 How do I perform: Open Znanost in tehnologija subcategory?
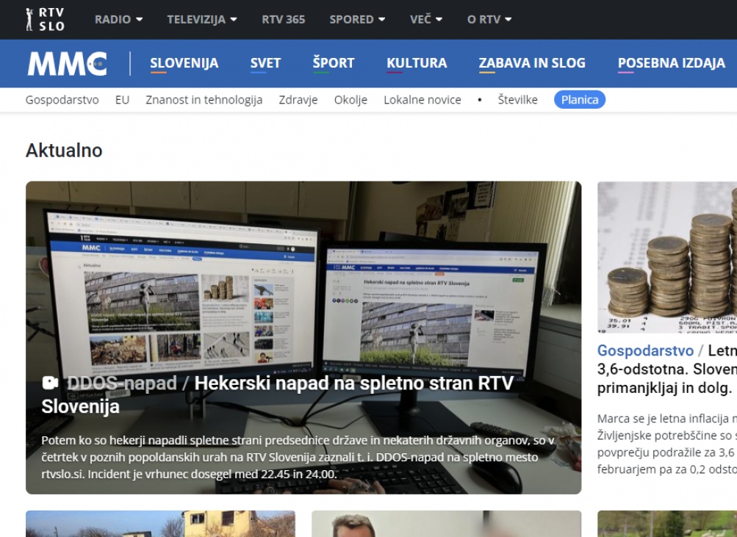[x=204, y=100]
